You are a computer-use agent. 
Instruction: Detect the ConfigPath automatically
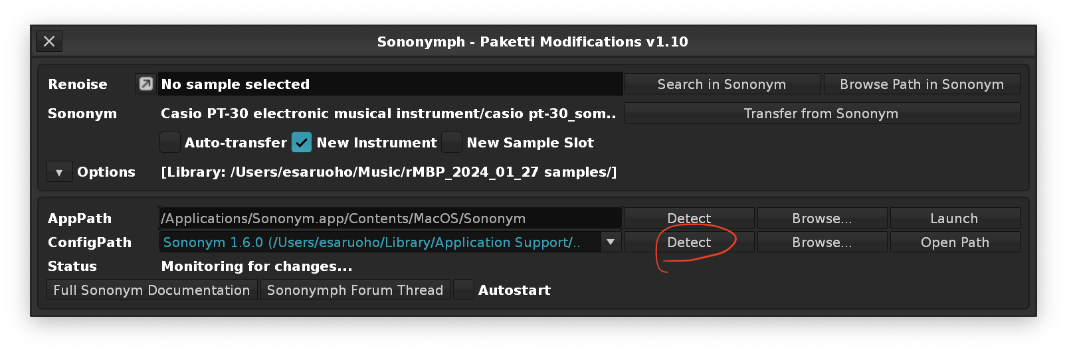tap(689, 242)
